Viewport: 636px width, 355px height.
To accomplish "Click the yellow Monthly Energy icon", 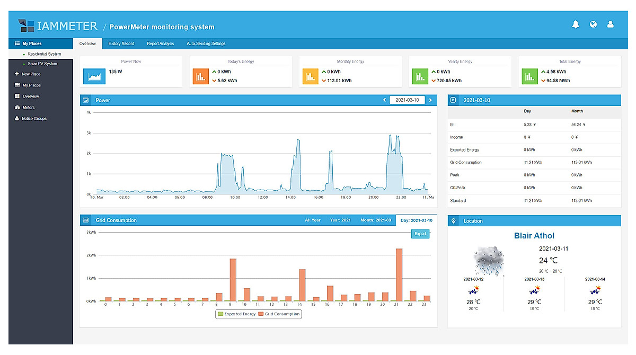I will (310, 76).
